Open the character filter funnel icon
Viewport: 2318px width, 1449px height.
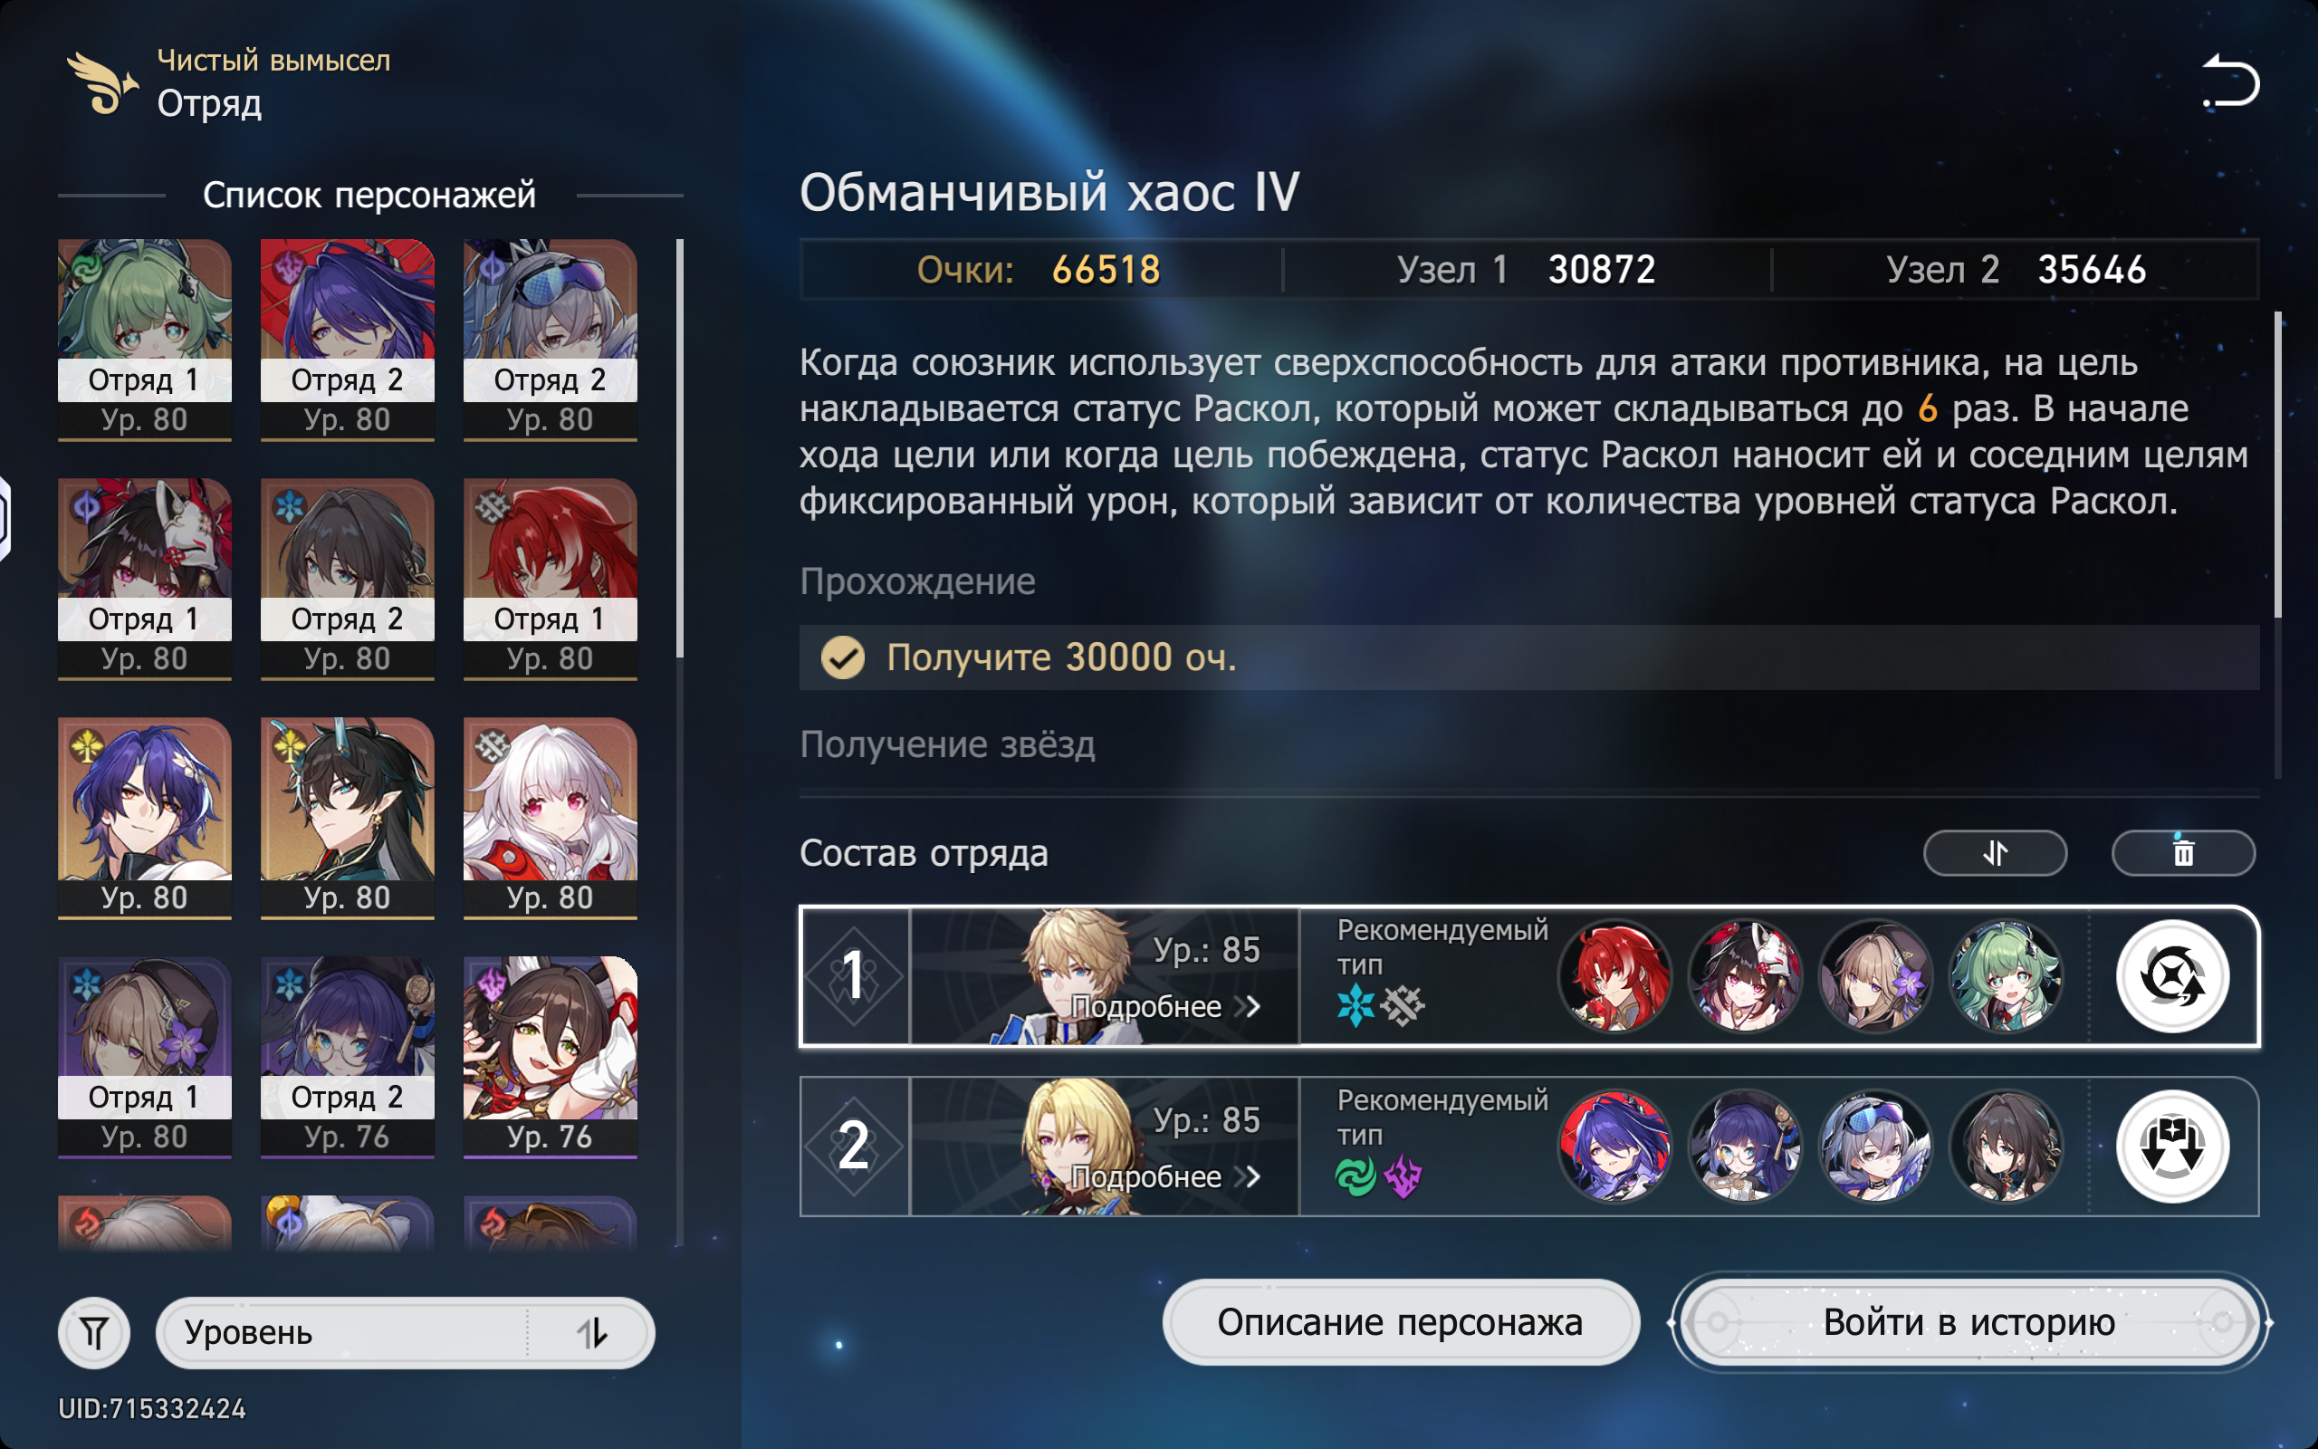pyautogui.click(x=94, y=1332)
